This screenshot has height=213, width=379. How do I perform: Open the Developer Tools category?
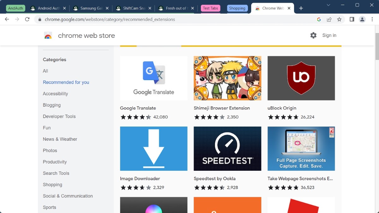tap(59, 116)
